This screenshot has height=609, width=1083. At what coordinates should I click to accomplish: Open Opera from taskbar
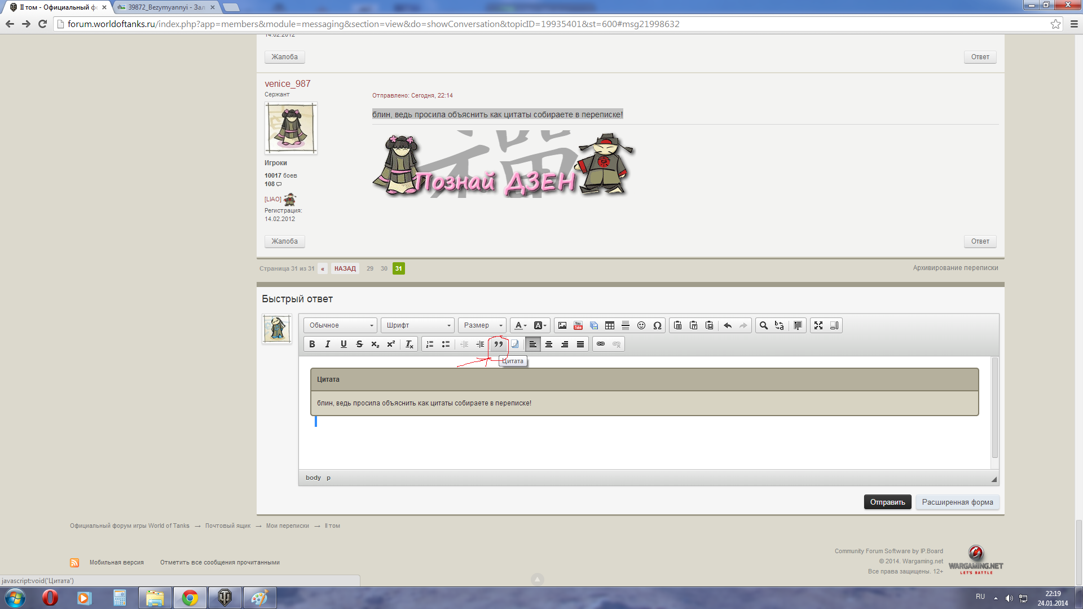[50, 598]
